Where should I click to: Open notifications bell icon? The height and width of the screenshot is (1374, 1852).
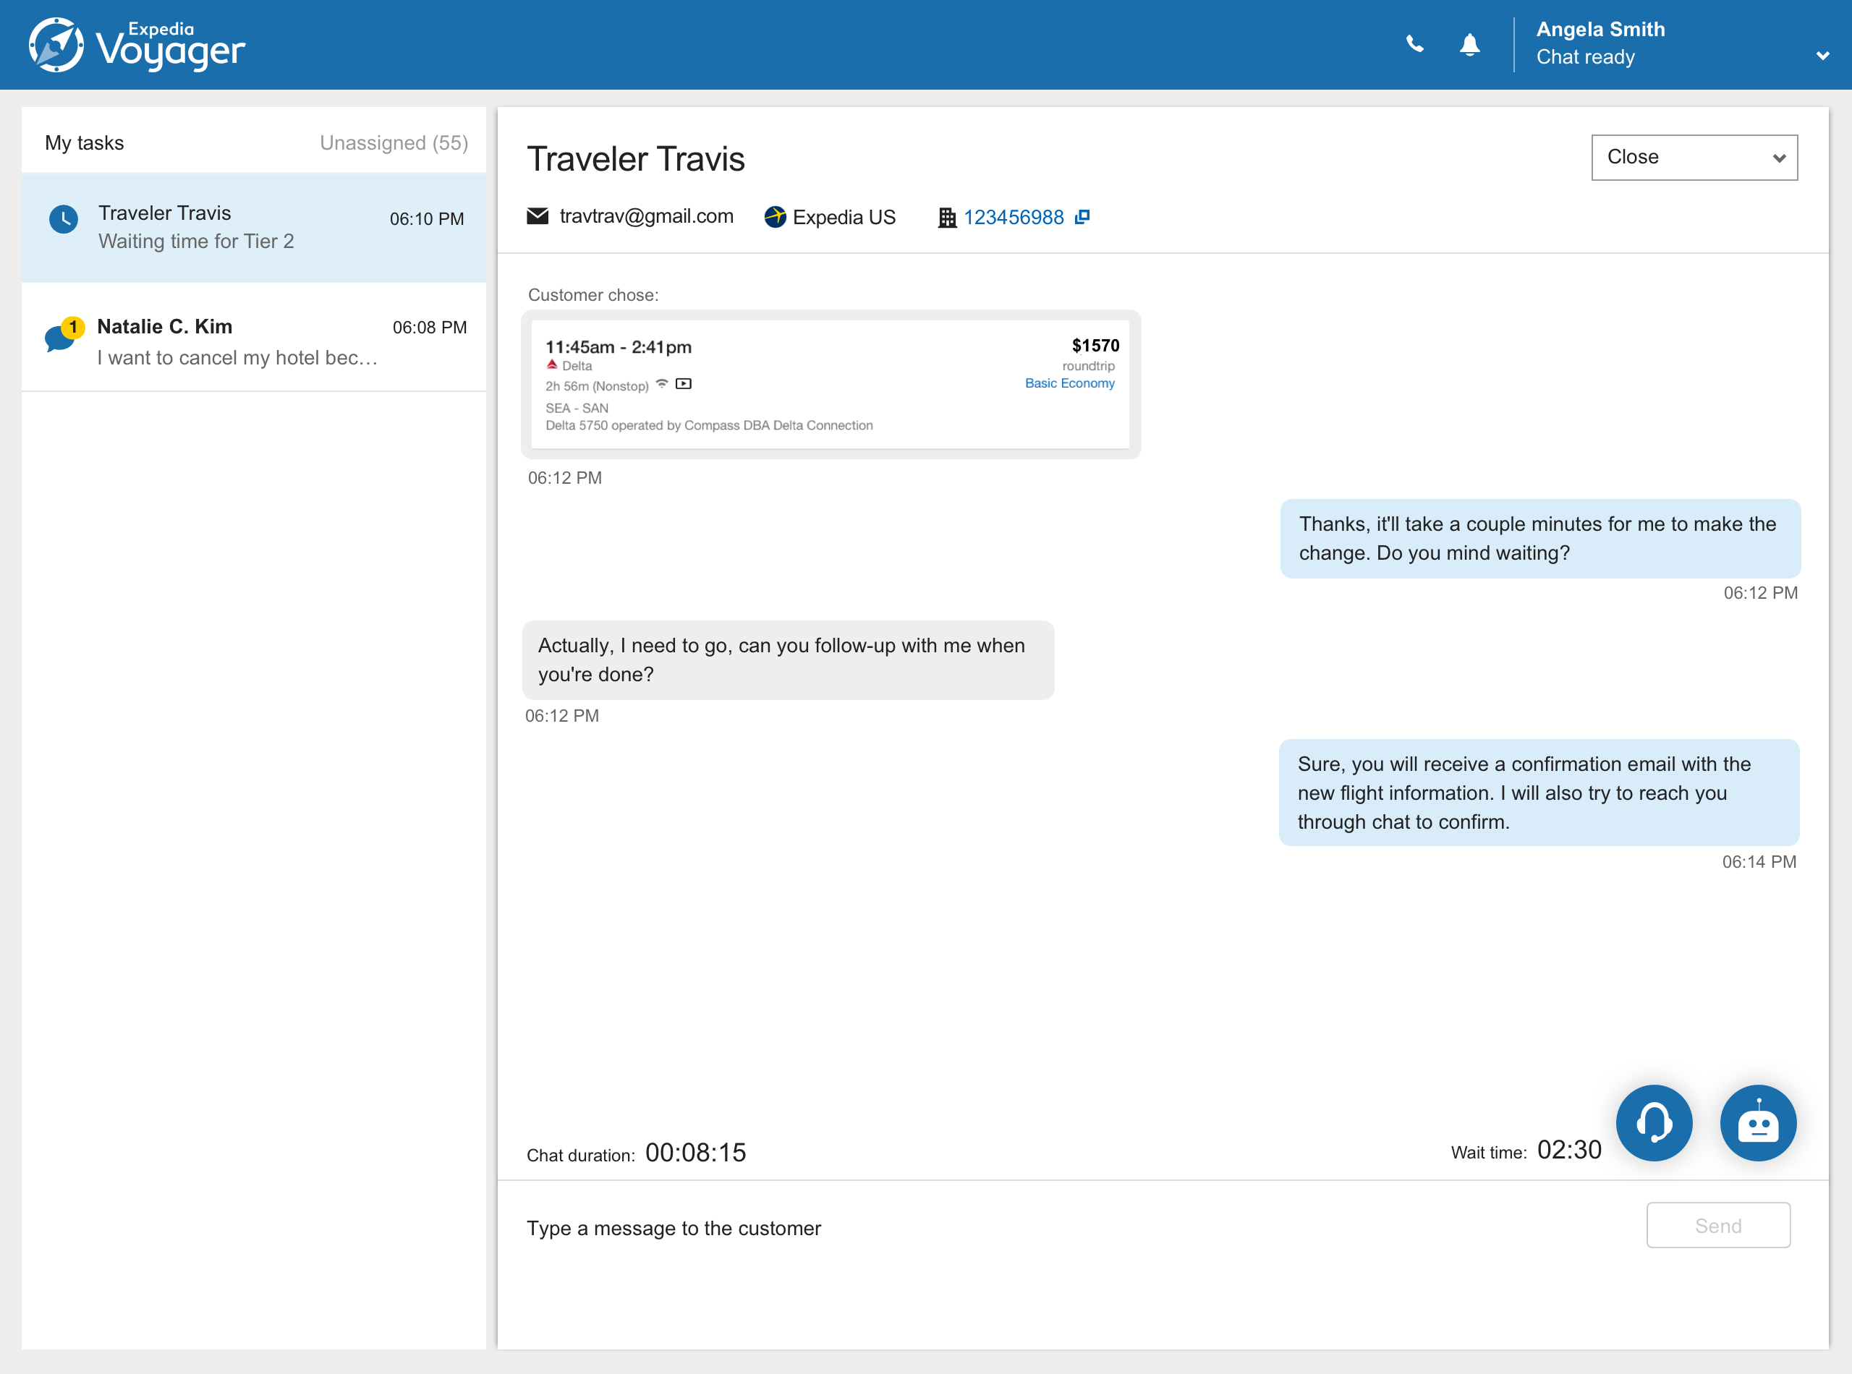[1469, 44]
